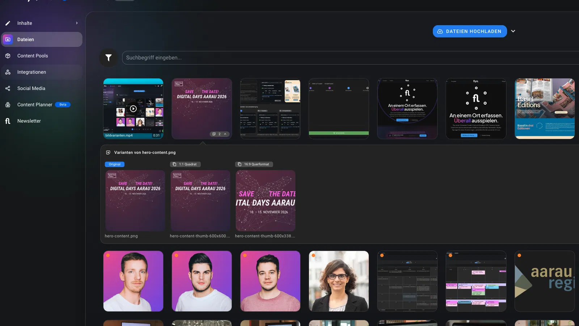This screenshot has width=579, height=326.
Task: Select the Digital Days Aarau thumbnail in the top row
Action: [202, 109]
